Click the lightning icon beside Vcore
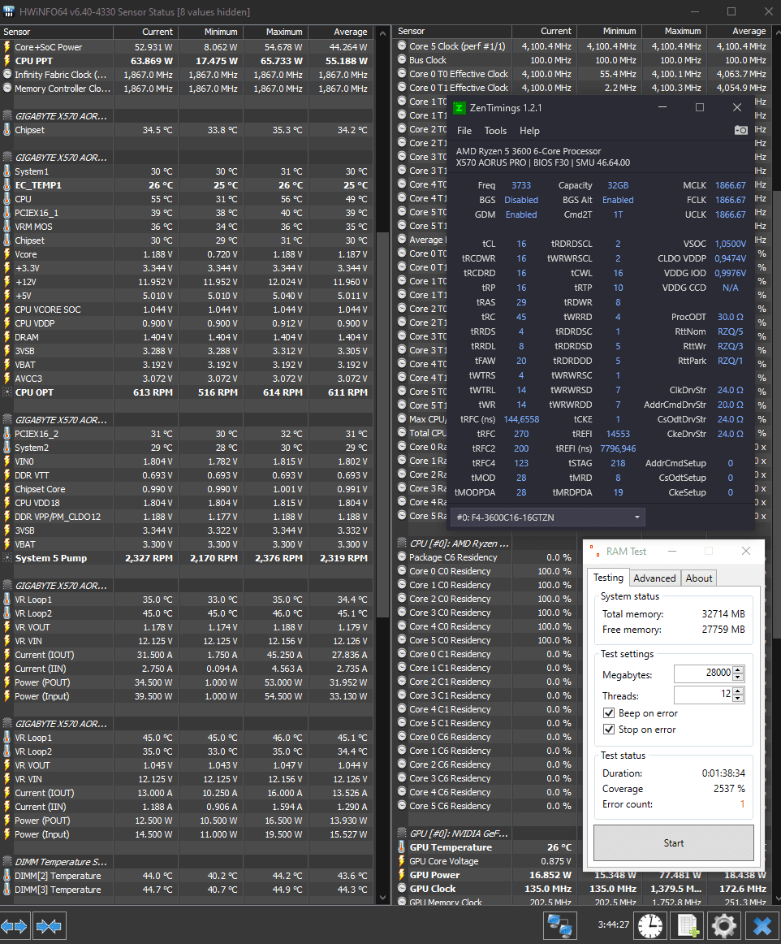 click(7, 254)
